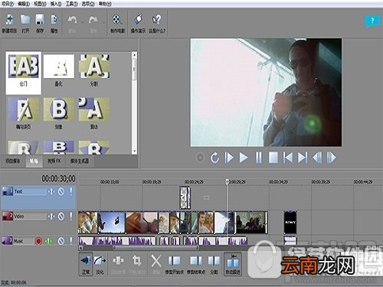Switch to the Project Media tab
This screenshot has width=383, height=287.
(13, 161)
